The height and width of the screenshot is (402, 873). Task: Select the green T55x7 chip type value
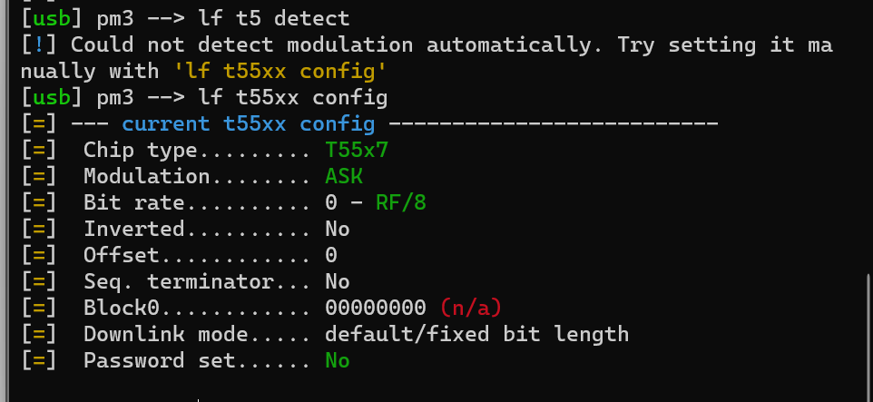tap(357, 151)
